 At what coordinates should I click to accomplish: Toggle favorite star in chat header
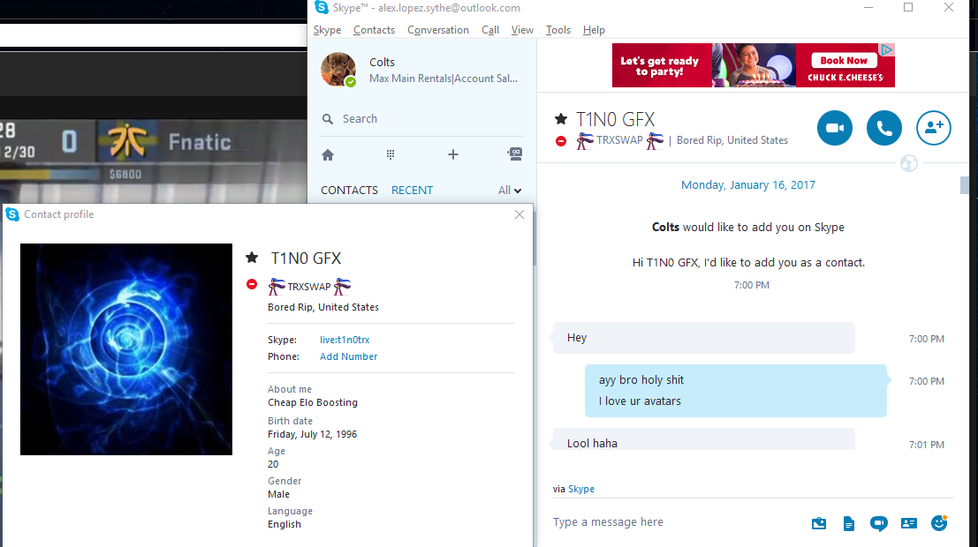pyautogui.click(x=561, y=118)
